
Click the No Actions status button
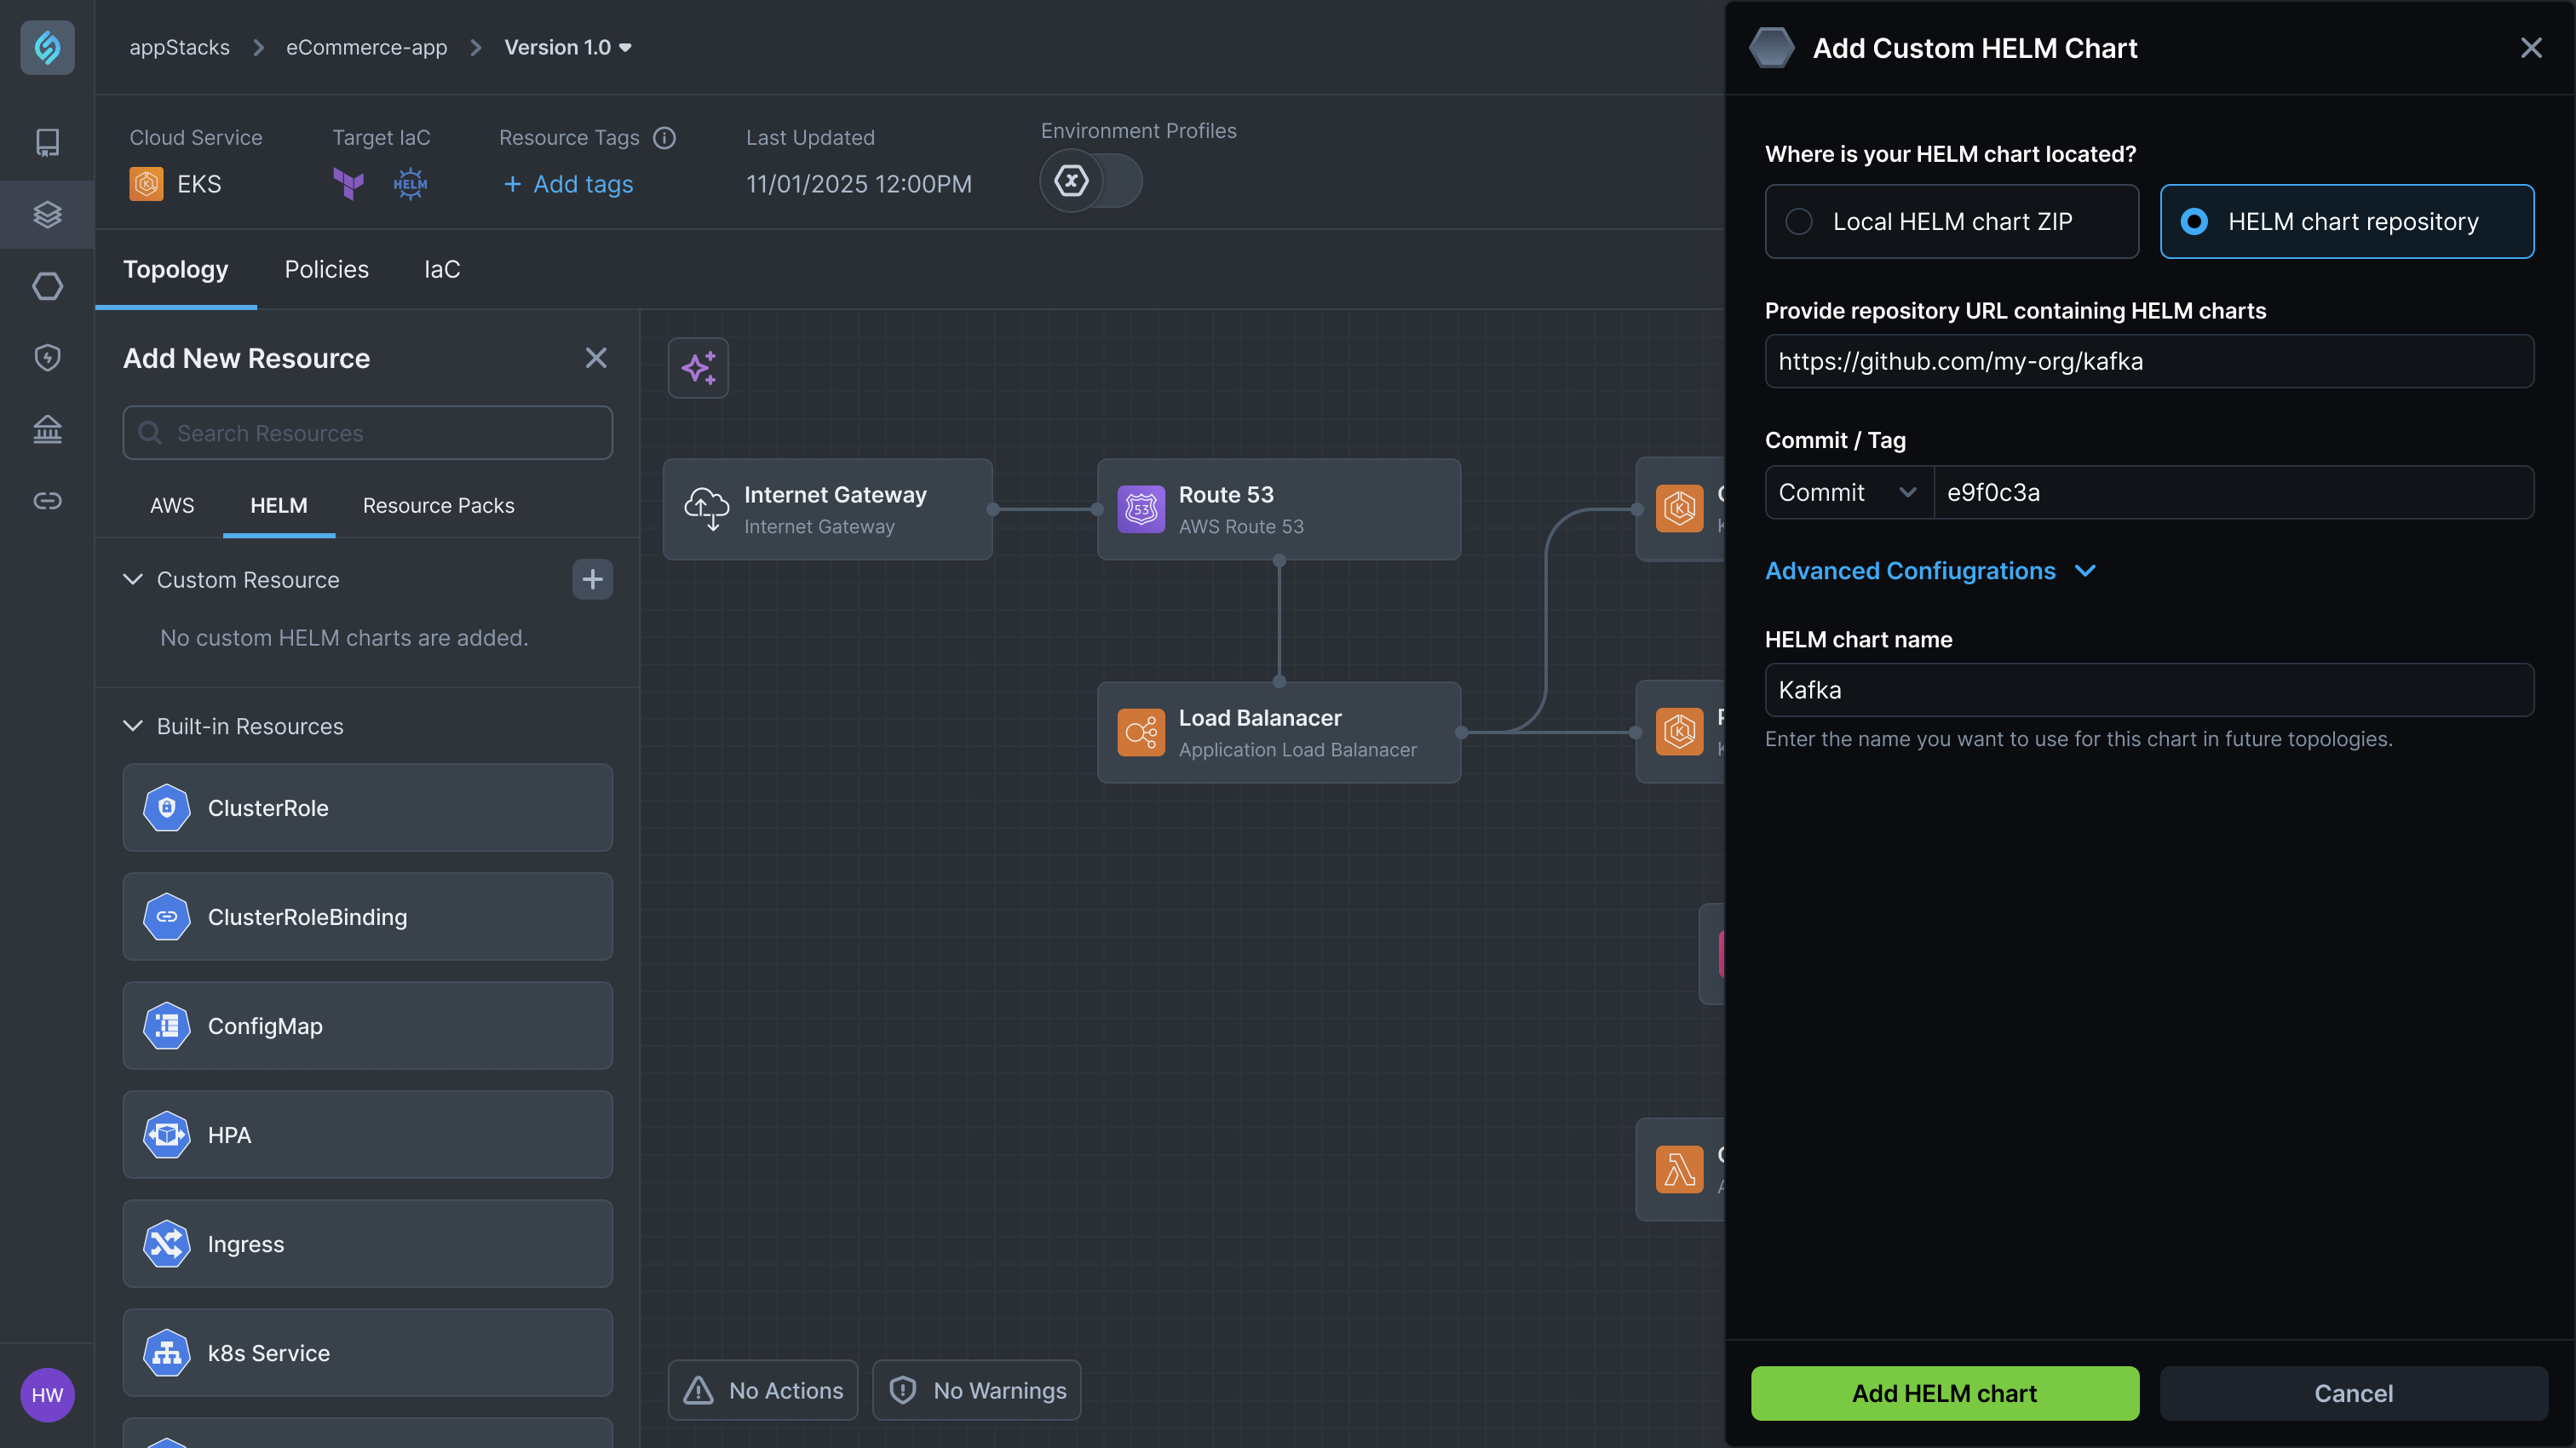point(763,1390)
